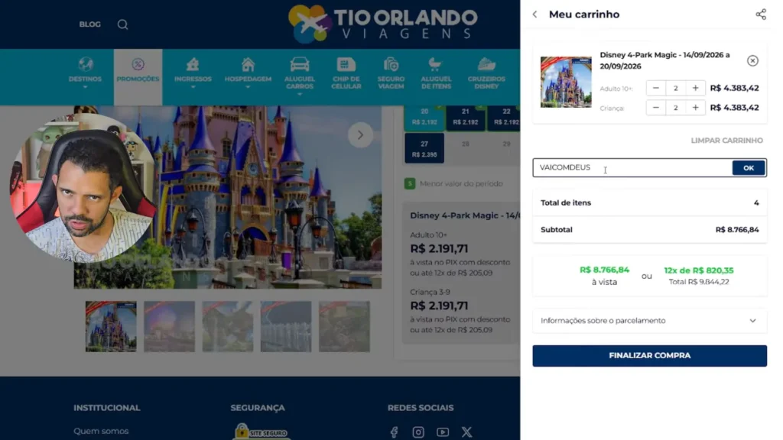This screenshot has height=440, width=783.
Task: Open the search magnifier icon
Action: (x=122, y=24)
